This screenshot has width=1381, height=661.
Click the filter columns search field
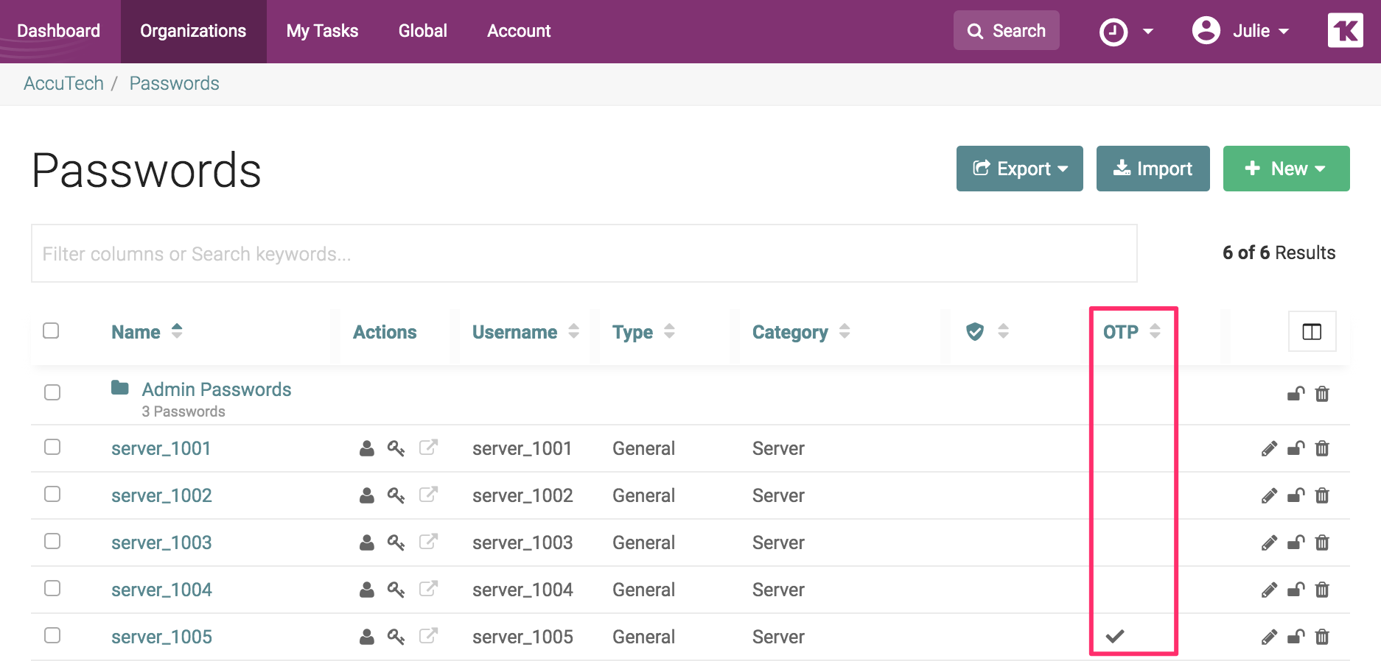584,254
